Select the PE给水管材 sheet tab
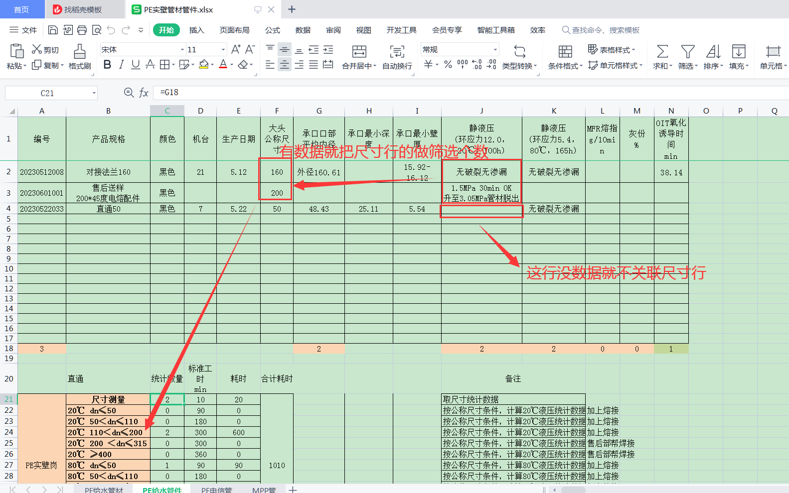 pos(104,490)
